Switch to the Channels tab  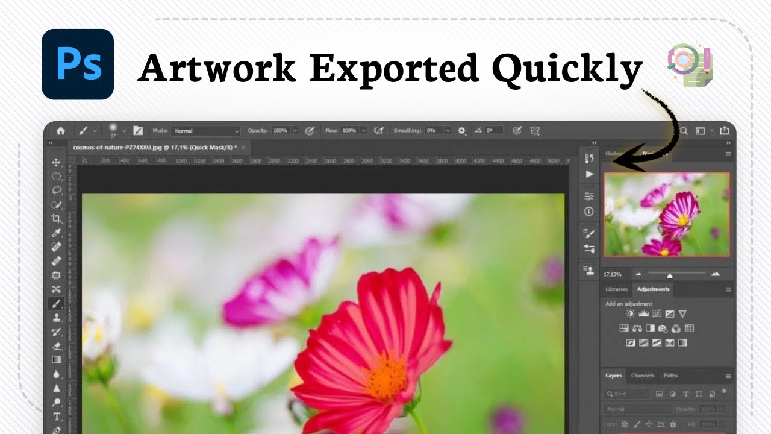coord(643,376)
